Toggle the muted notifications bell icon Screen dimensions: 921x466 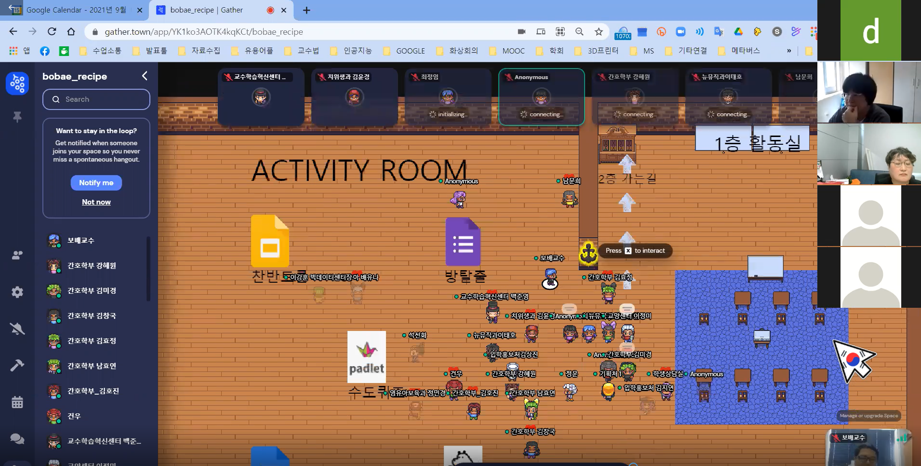point(17,329)
